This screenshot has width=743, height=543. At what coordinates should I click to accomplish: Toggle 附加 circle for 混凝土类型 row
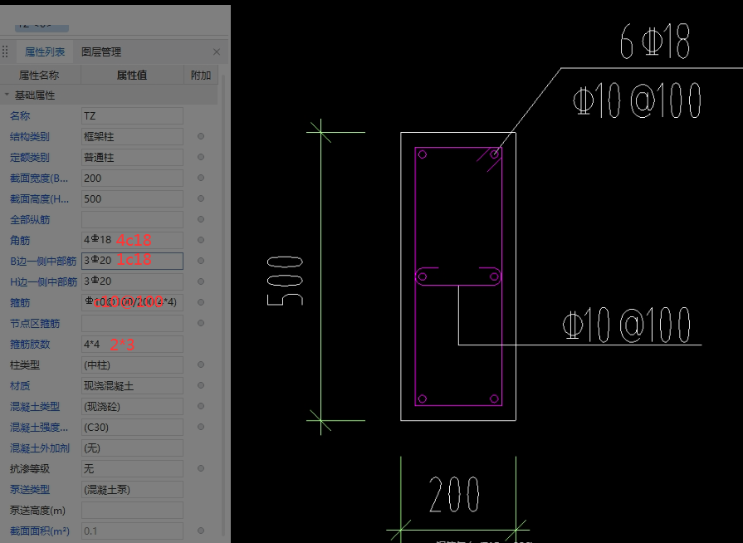(201, 406)
